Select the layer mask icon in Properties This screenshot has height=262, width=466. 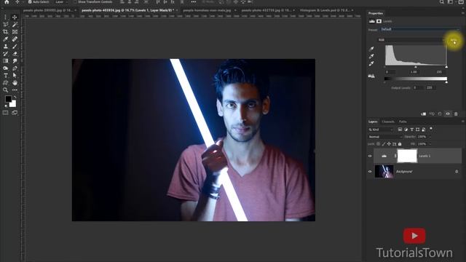pos(379,21)
